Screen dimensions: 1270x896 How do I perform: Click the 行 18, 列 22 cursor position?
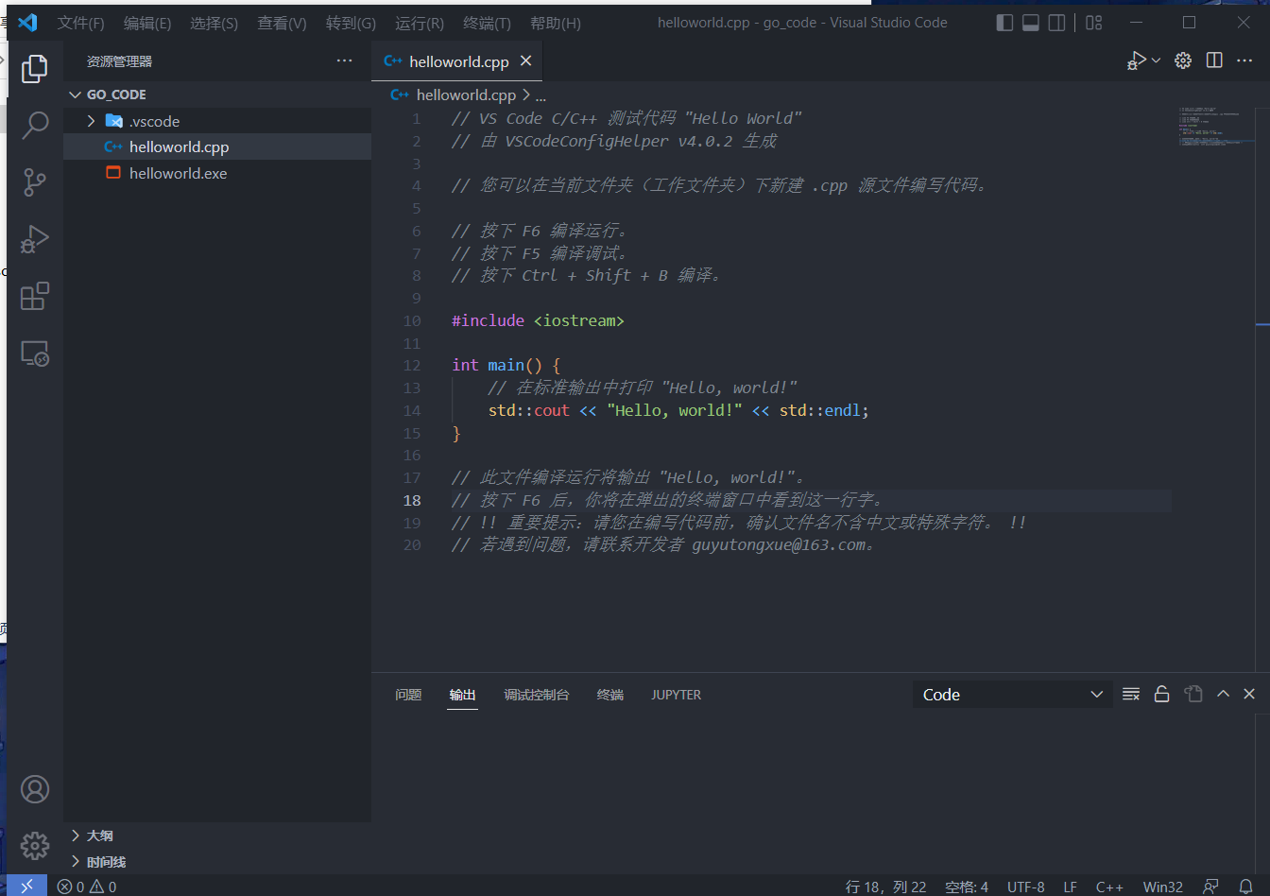tap(885, 887)
